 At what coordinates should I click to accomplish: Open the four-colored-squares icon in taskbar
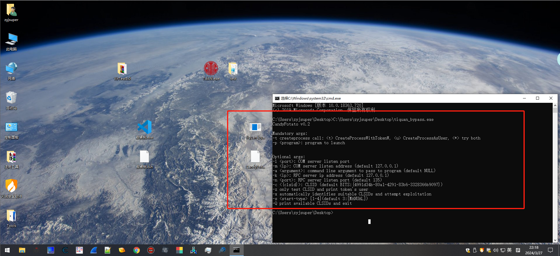179,250
